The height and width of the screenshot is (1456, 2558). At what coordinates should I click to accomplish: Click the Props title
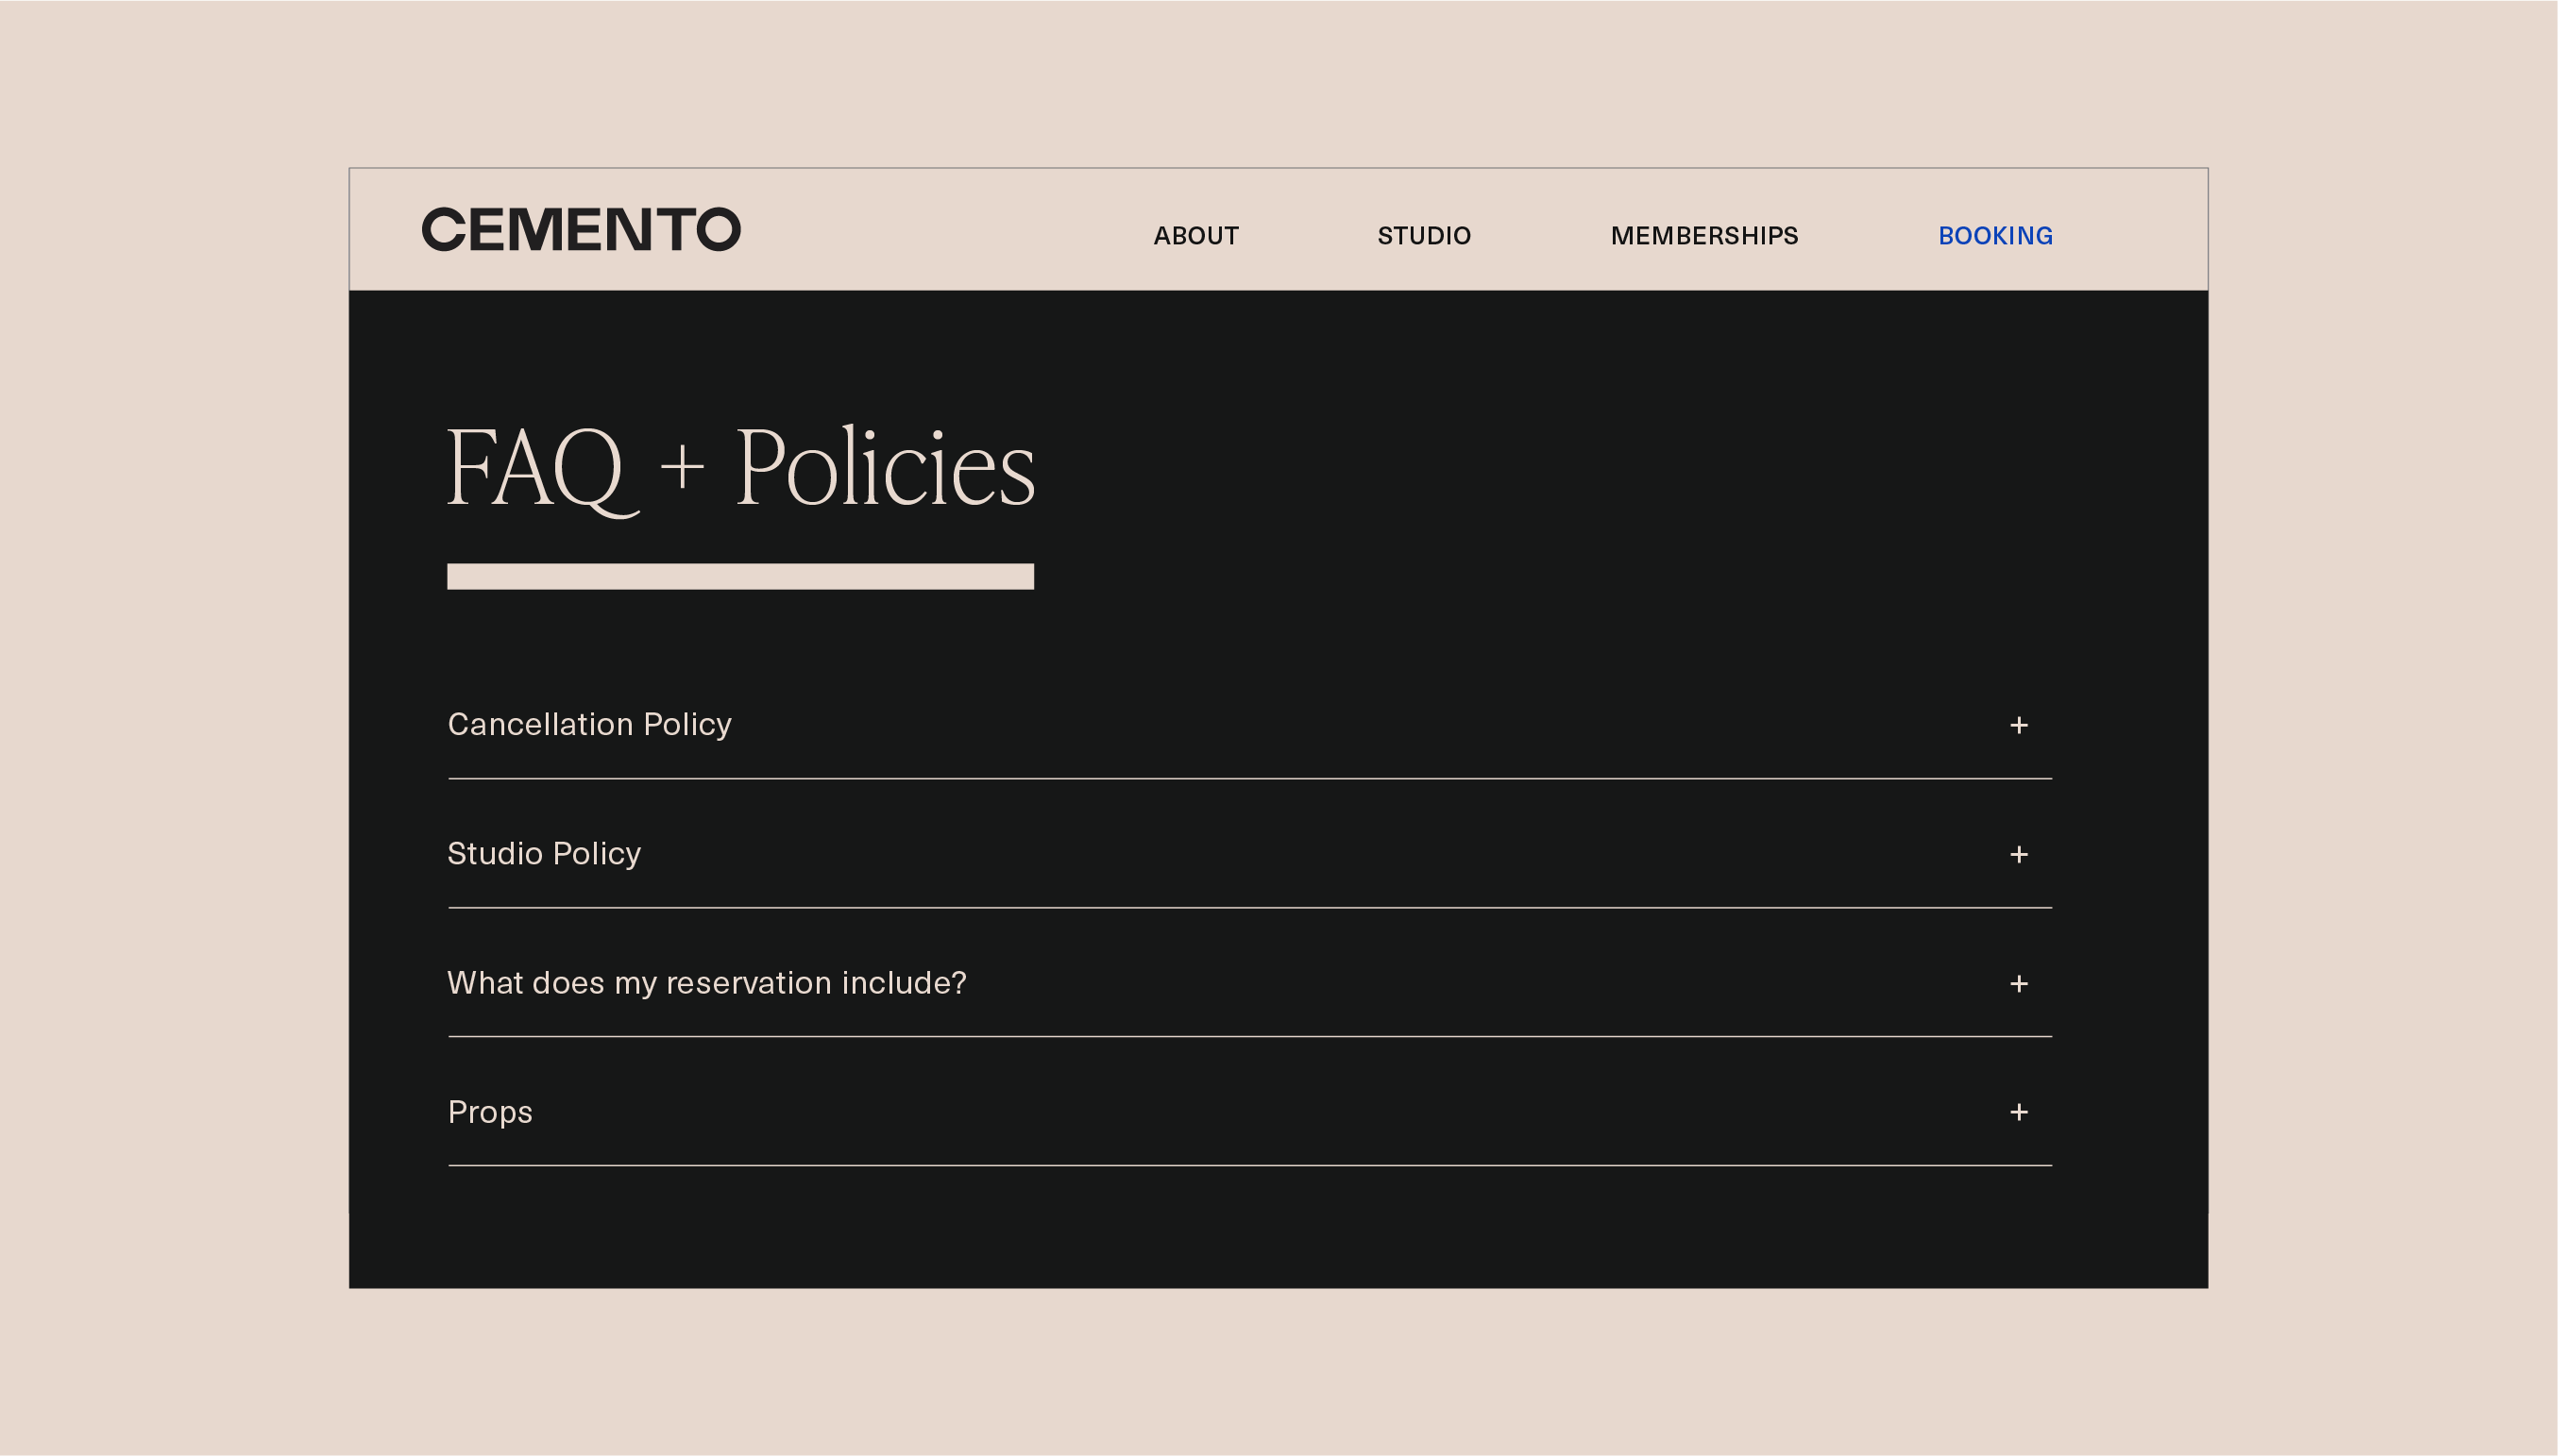pyautogui.click(x=489, y=1112)
